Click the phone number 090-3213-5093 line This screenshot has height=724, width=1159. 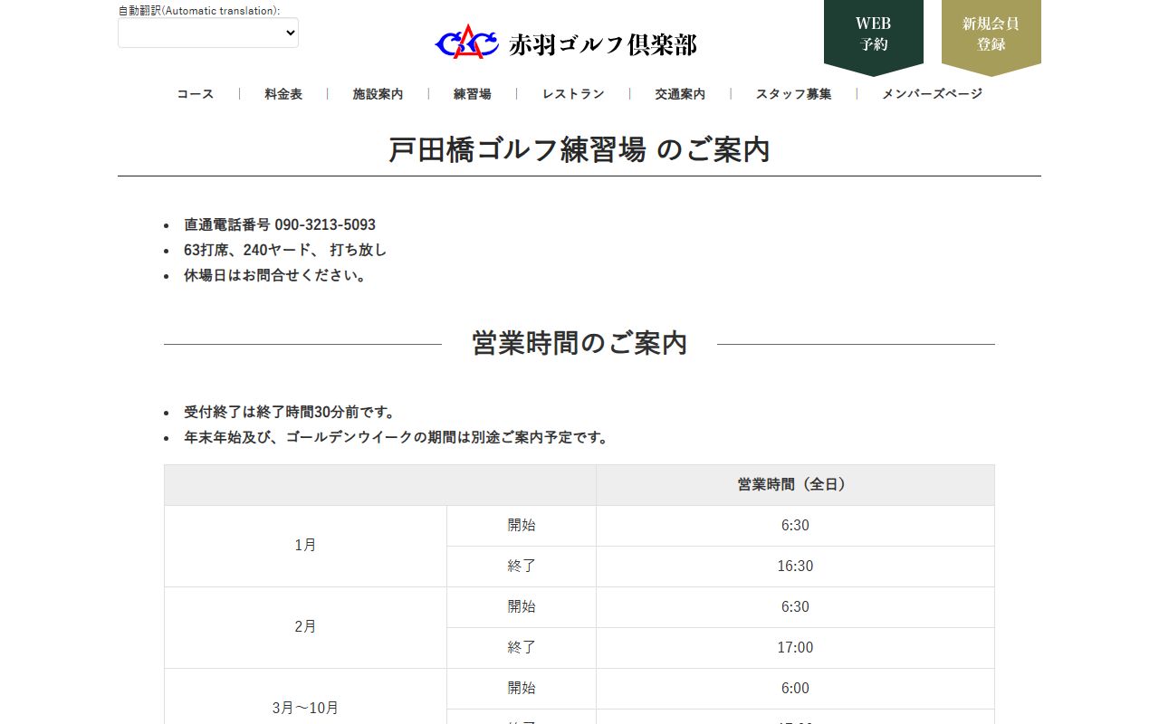[280, 224]
